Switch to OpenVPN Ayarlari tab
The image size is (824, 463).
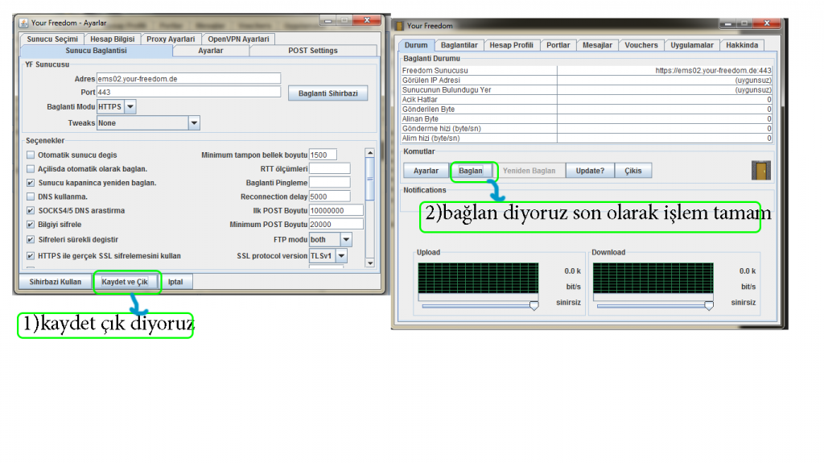[238, 39]
